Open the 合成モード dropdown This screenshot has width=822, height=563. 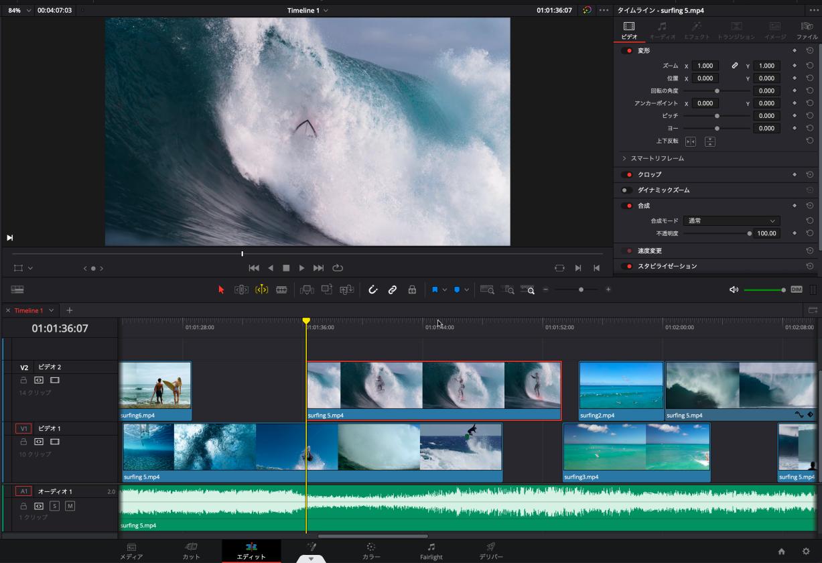(731, 221)
